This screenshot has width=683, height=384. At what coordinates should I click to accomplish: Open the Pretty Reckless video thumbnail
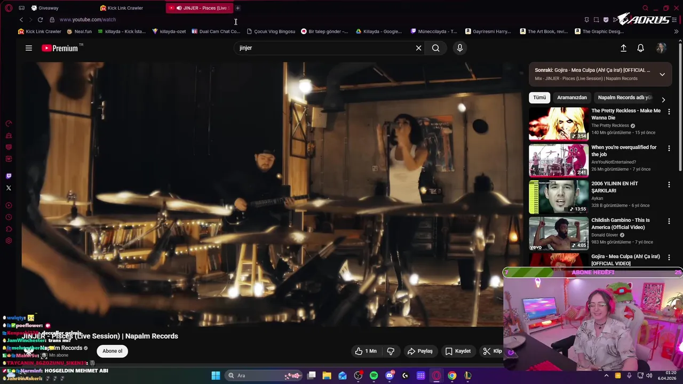(559, 124)
